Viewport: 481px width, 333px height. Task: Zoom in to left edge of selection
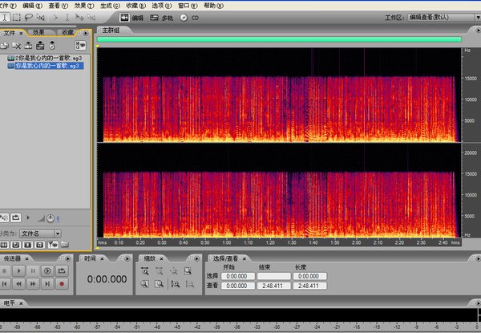(x=145, y=284)
